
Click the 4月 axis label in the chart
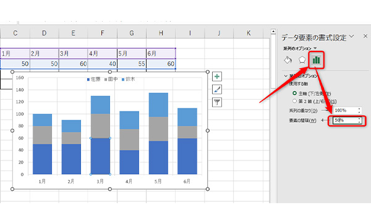[129, 181]
